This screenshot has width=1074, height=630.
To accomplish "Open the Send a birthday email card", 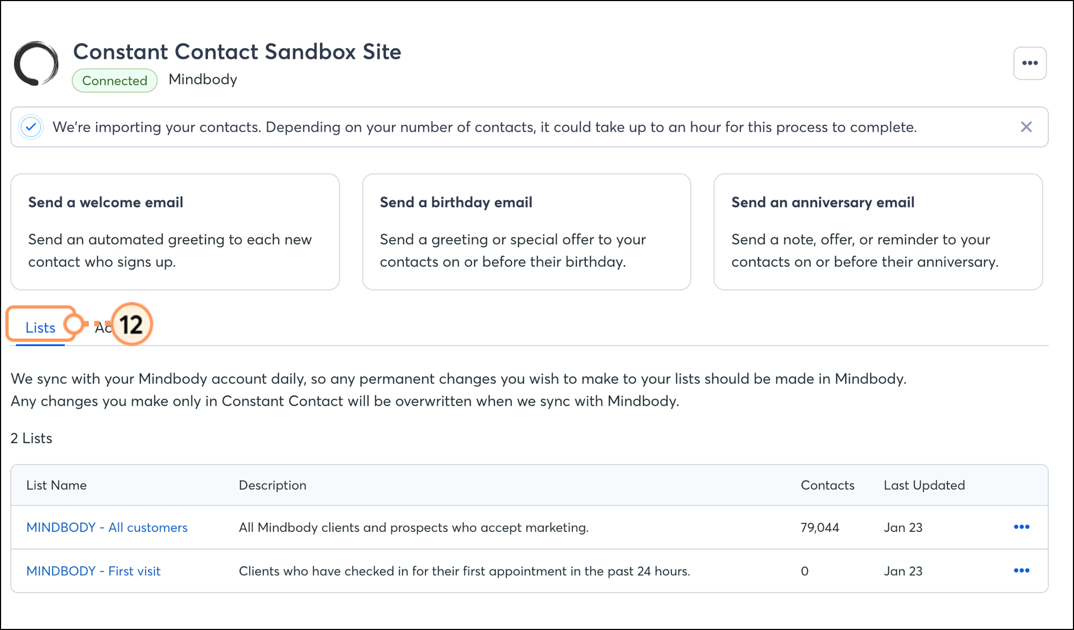I will click(x=526, y=232).
